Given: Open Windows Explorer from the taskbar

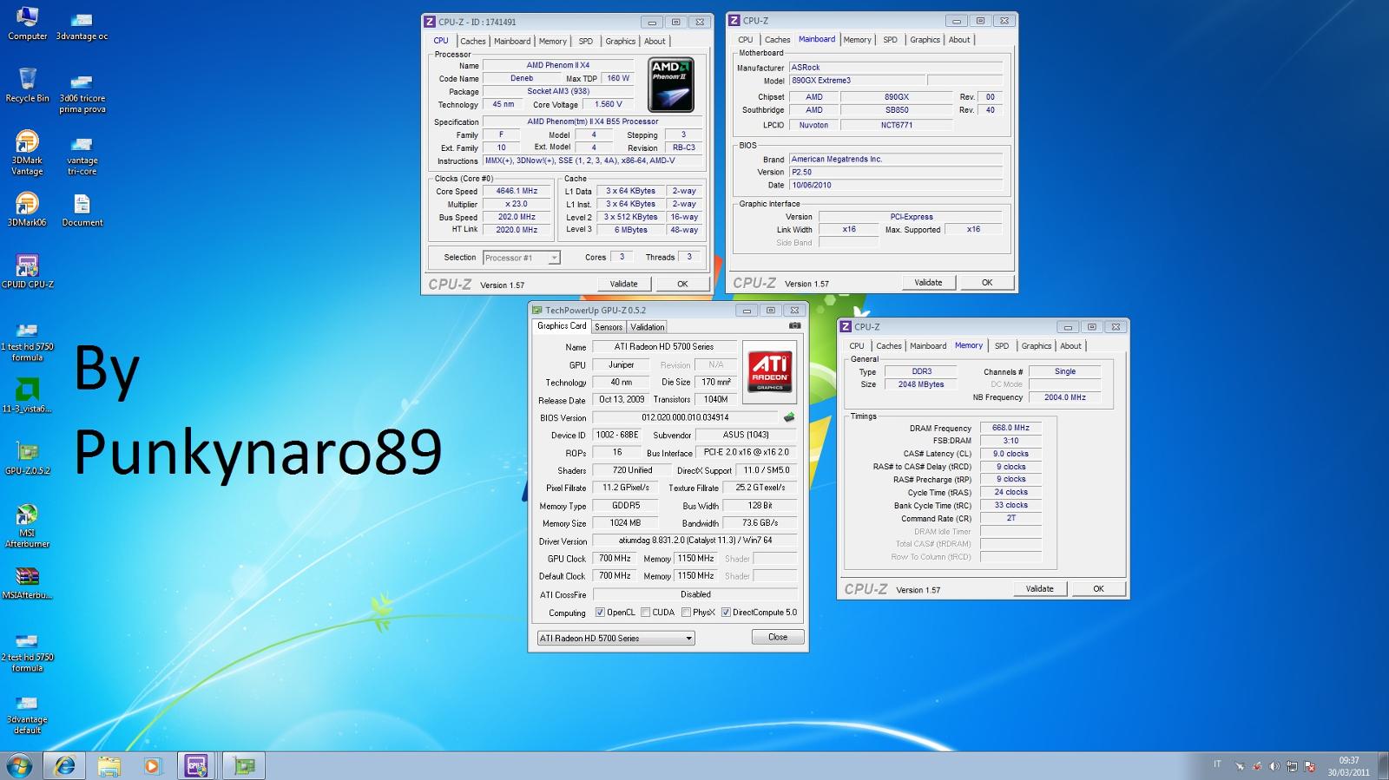Looking at the screenshot, I should [x=109, y=765].
